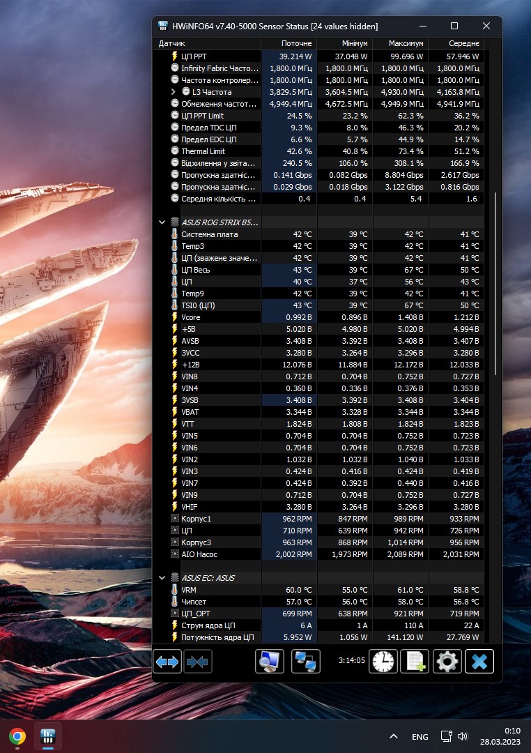Click the collapse-layout arrows button in bottom toolbar

coord(197,662)
